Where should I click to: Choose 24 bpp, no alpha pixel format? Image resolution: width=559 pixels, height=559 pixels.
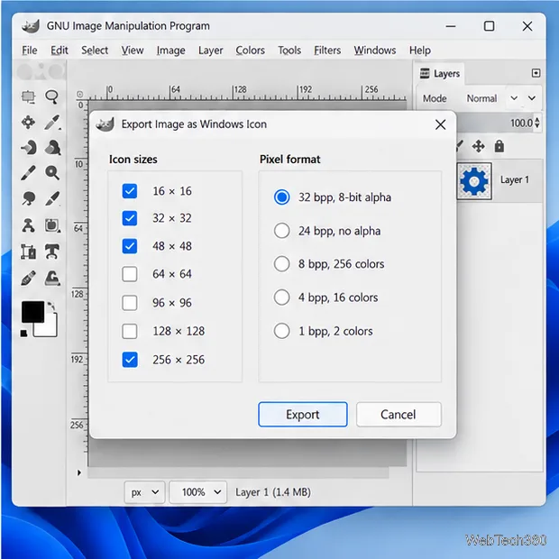click(x=281, y=231)
